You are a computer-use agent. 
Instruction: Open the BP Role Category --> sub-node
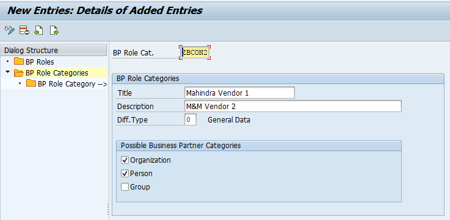click(x=72, y=84)
